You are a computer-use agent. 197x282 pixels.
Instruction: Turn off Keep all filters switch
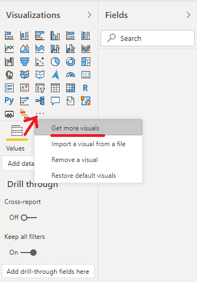tap(28, 253)
